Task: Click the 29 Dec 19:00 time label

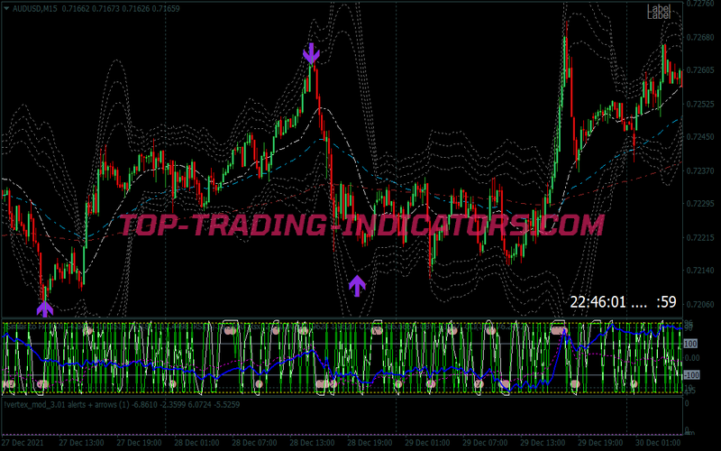Action: (600, 443)
